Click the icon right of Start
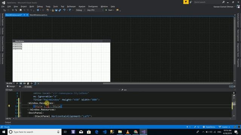Image resolution: width=241 pixels, height=135 pixels. click(117, 10)
